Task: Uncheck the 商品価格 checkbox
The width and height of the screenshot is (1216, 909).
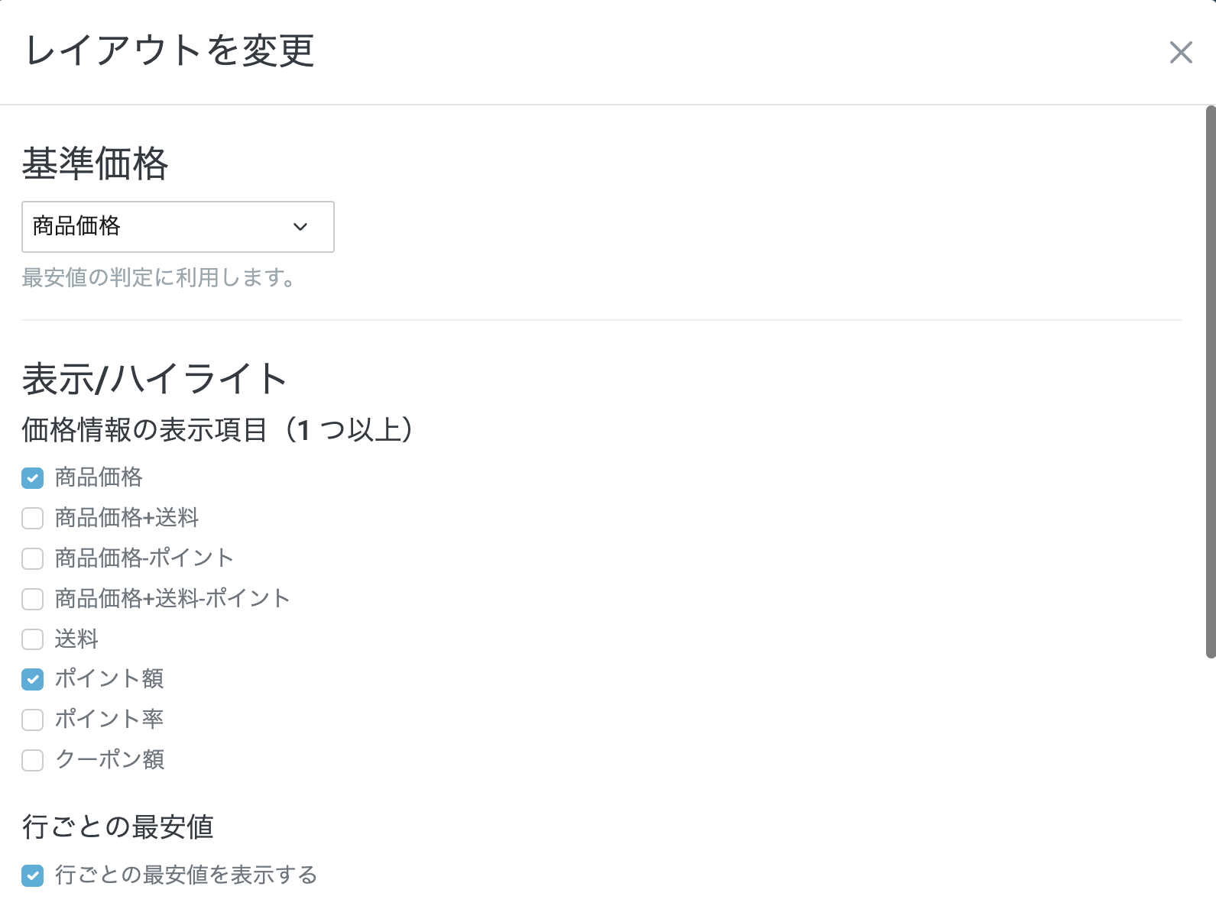Action: click(x=33, y=478)
